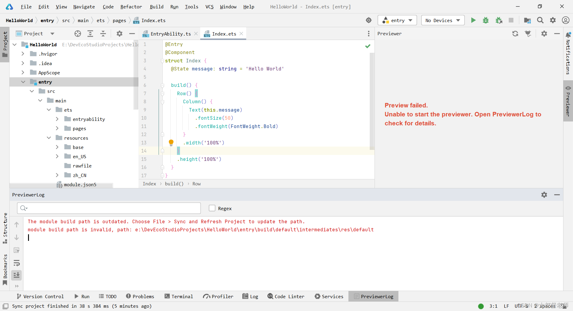Toggle the Previewer side tool window

[568, 101]
